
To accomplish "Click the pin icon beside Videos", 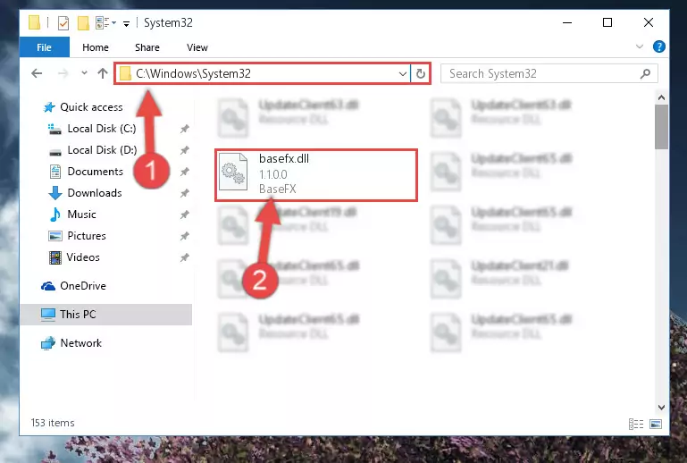I will 185,257.
